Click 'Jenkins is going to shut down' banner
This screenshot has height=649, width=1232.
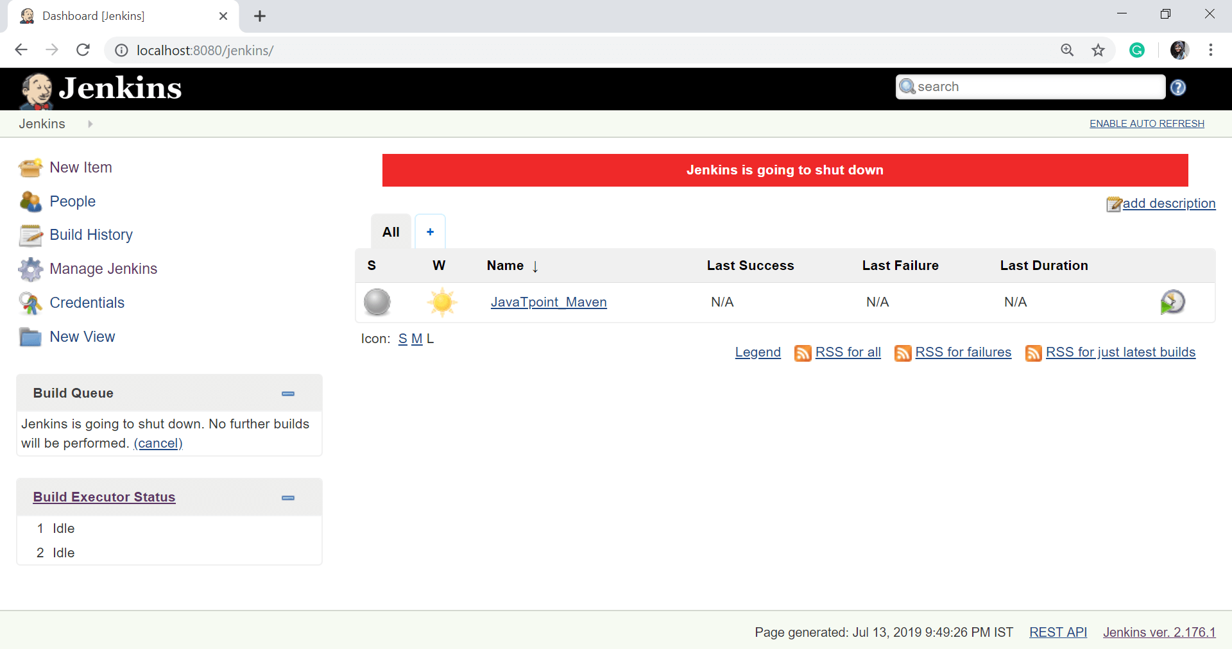click(785, 170)
